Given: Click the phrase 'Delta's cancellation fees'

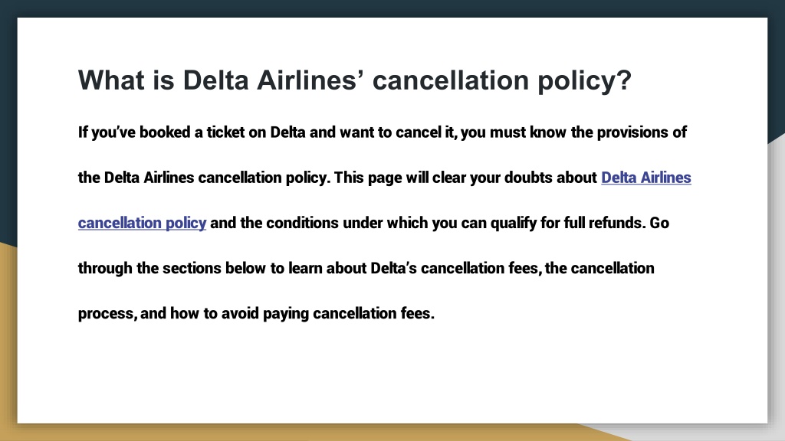Looking at the screenshot, I should (455, 268).
